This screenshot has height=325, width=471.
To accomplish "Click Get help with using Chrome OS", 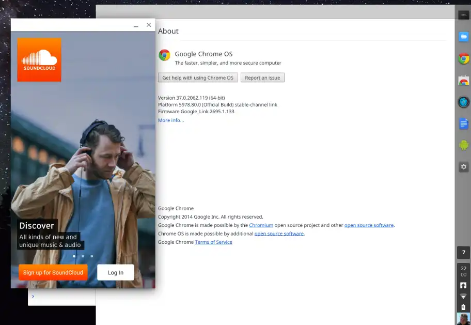I will point(198,78).
